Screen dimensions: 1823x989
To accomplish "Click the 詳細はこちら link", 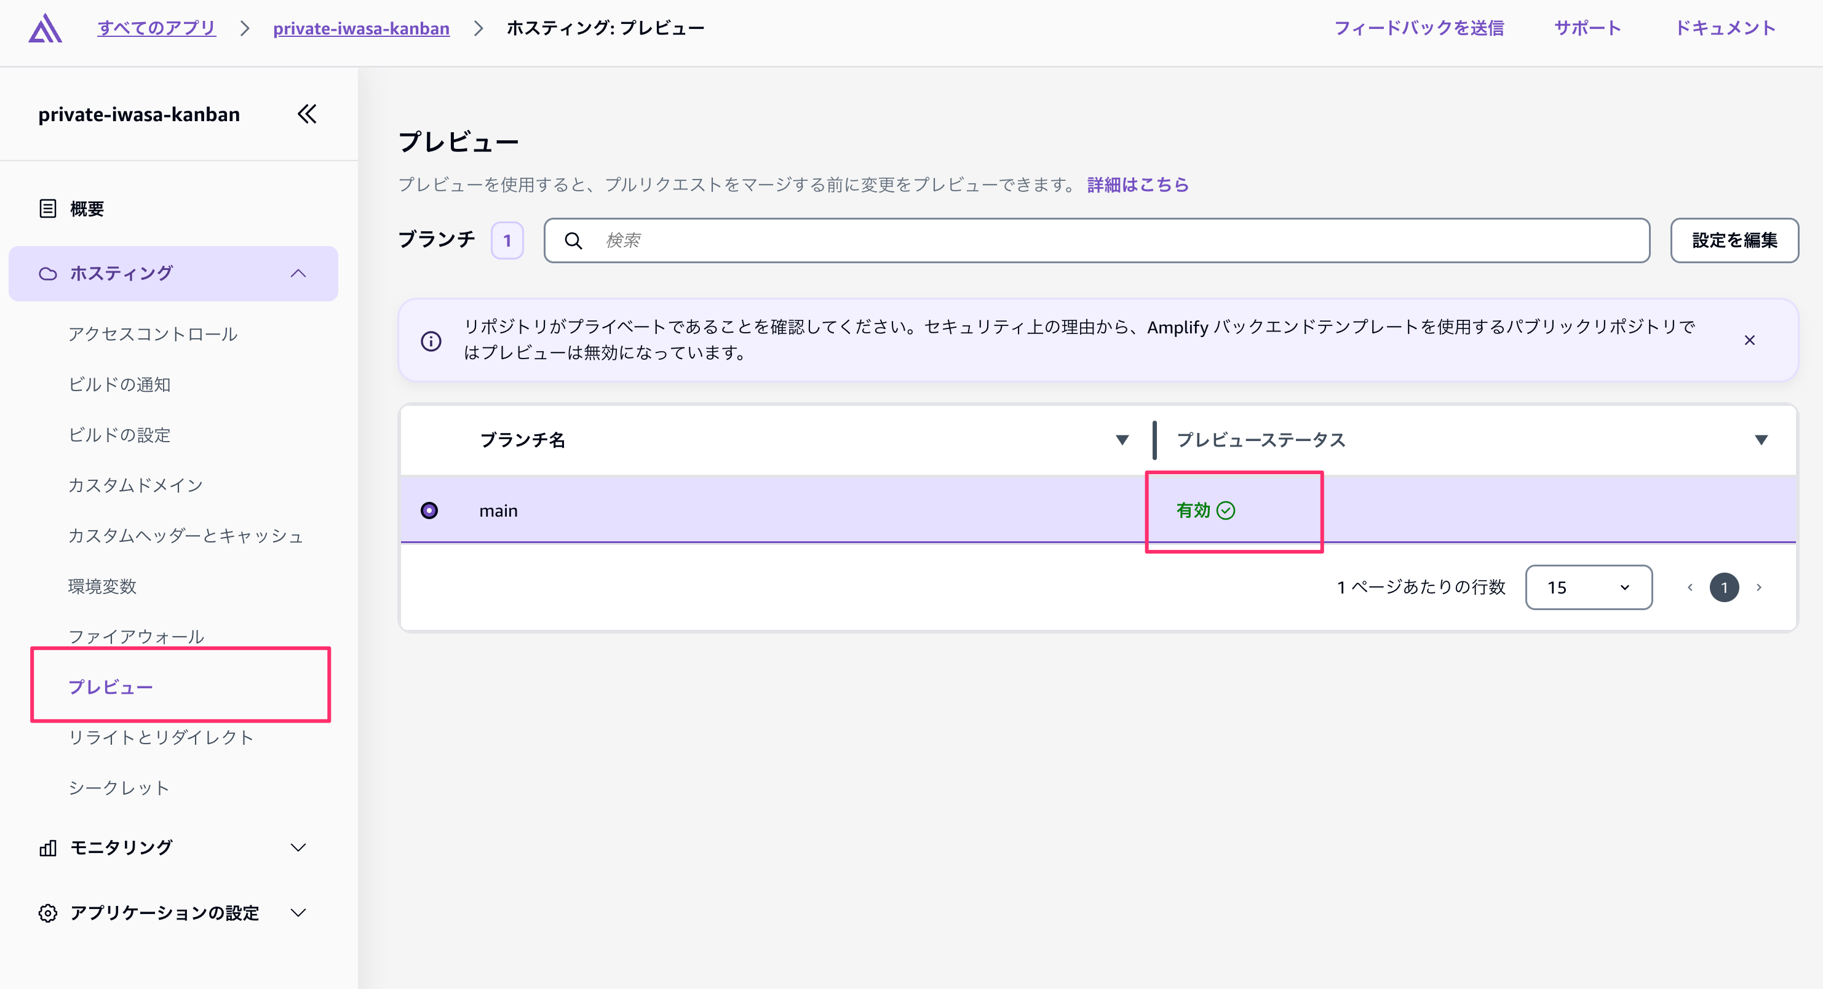I will pyautogui.click(x=1138, y=185).
